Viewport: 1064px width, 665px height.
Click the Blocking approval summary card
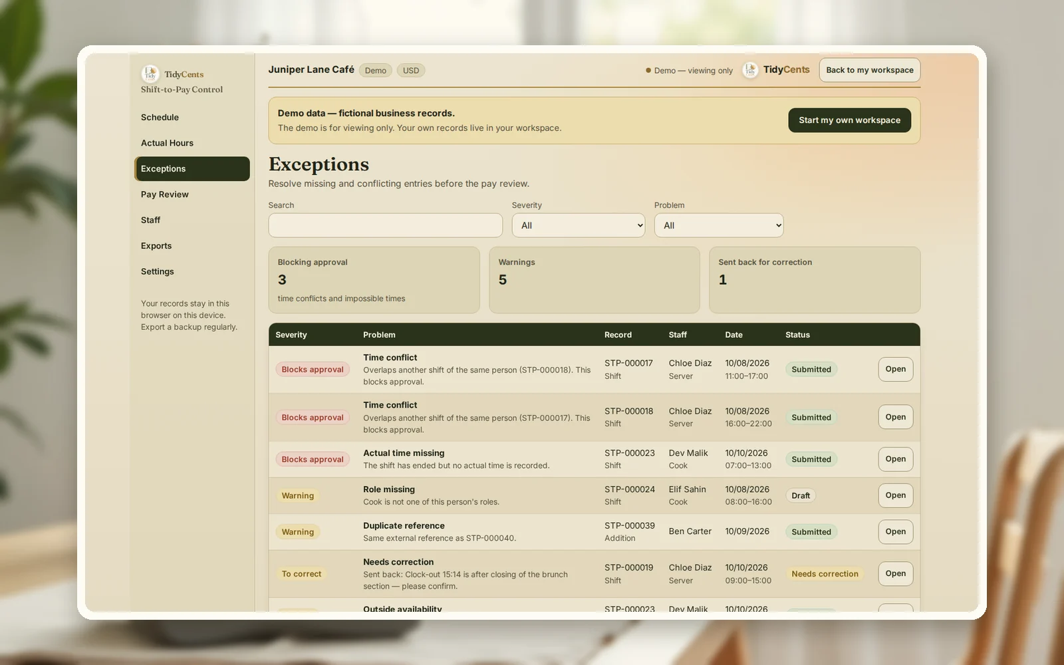(x=374, y=280)
